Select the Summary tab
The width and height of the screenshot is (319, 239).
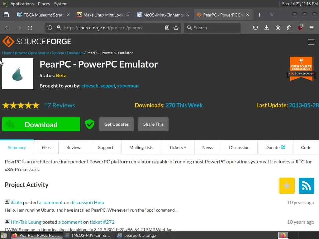[x=17, y=148]
